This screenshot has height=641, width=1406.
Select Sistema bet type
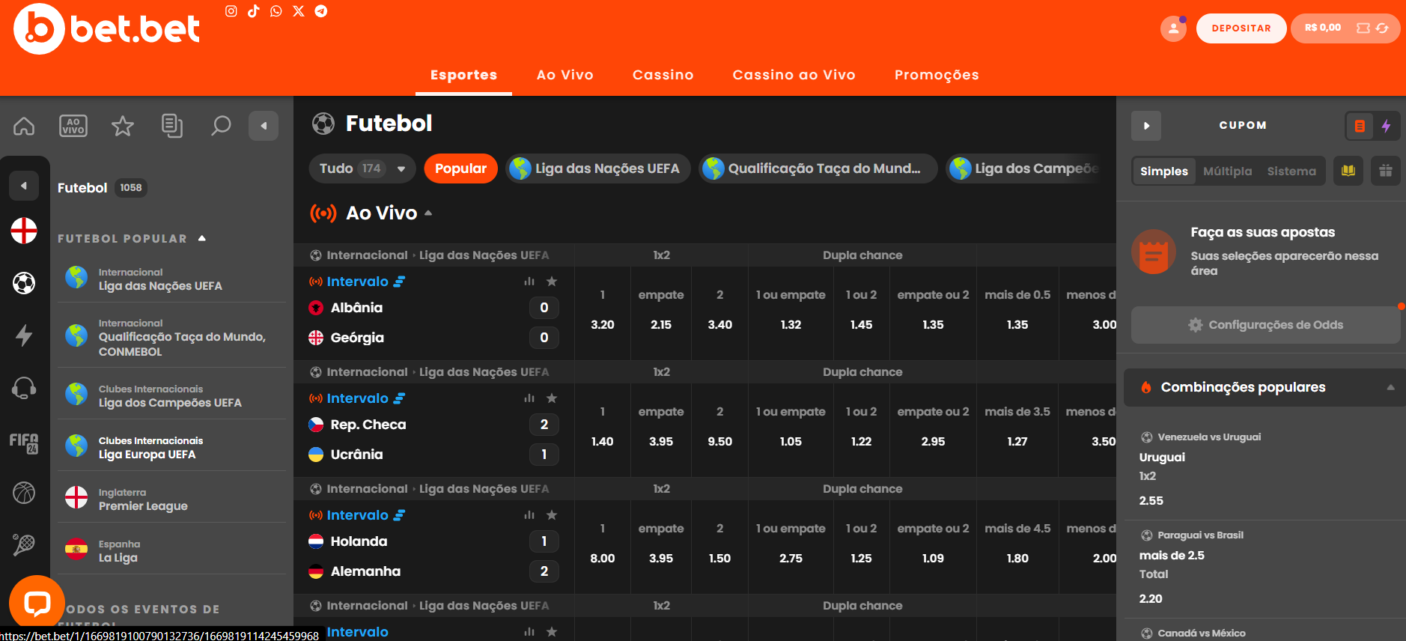pyautogui.click(x=1291, y=171)
